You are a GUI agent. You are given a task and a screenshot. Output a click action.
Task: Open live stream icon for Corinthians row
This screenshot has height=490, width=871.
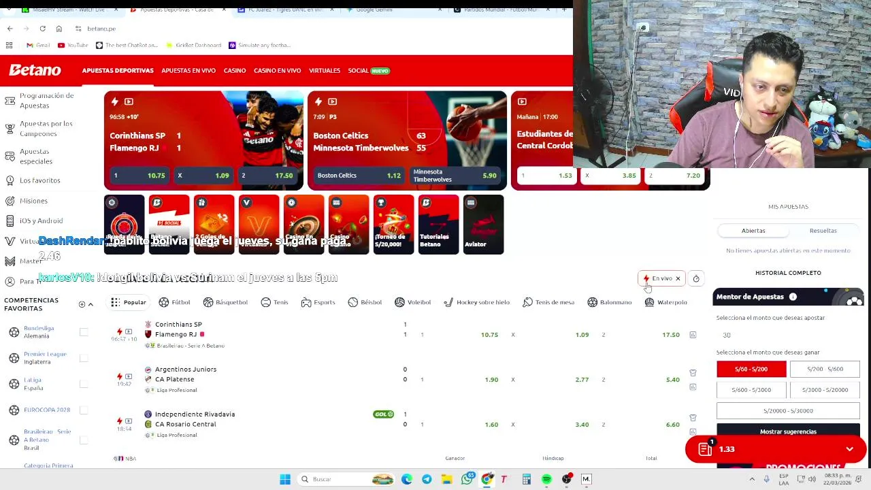tap(129, 331)
